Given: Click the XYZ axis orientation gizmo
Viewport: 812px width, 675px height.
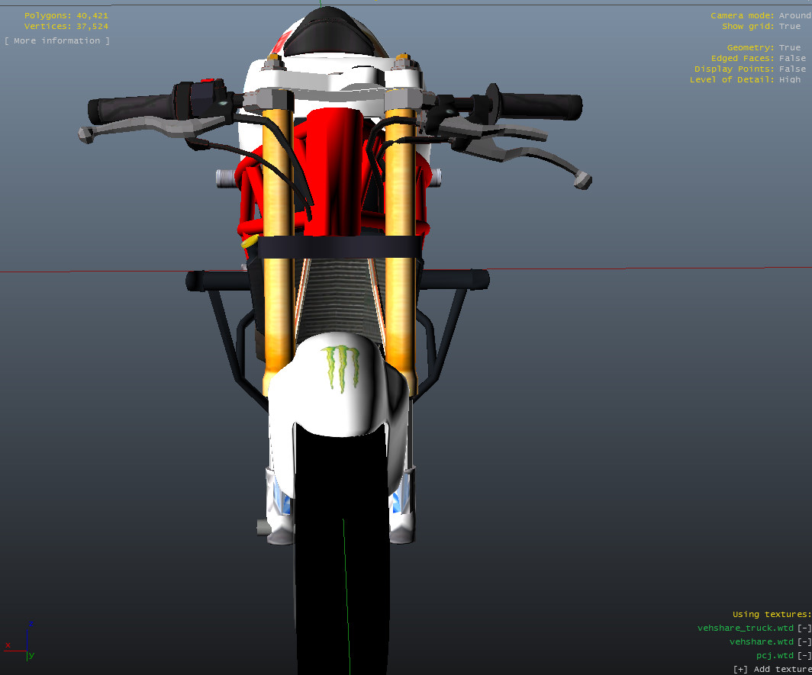Looking at the screenshot, I should pos(21,642).
